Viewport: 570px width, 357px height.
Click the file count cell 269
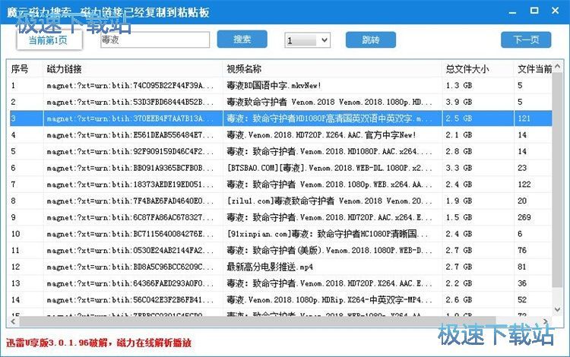(x=524, y=217)
